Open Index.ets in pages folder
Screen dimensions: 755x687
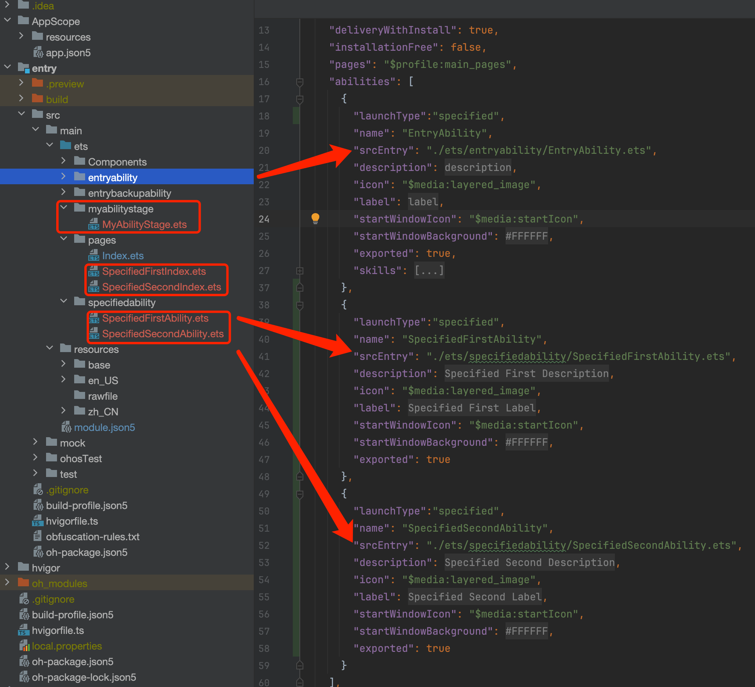[x=123, y=256]
